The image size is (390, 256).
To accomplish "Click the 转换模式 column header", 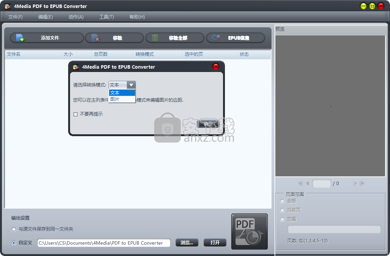I will point(158,54).
